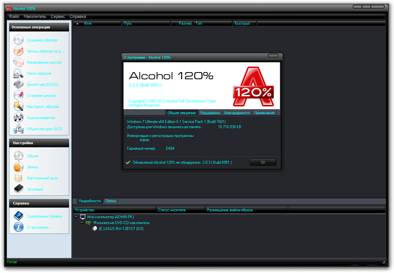Open the Сервис menu
This screenshot has height=273, width=394.
click(58, 16)
